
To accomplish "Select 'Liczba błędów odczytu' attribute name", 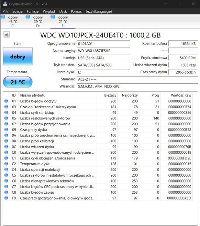I will pyautogui.click(x=38, y=101).
